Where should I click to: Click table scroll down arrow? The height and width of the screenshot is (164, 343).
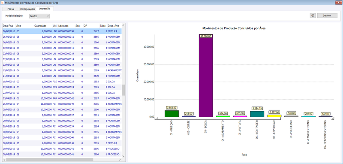click(123, 156)
